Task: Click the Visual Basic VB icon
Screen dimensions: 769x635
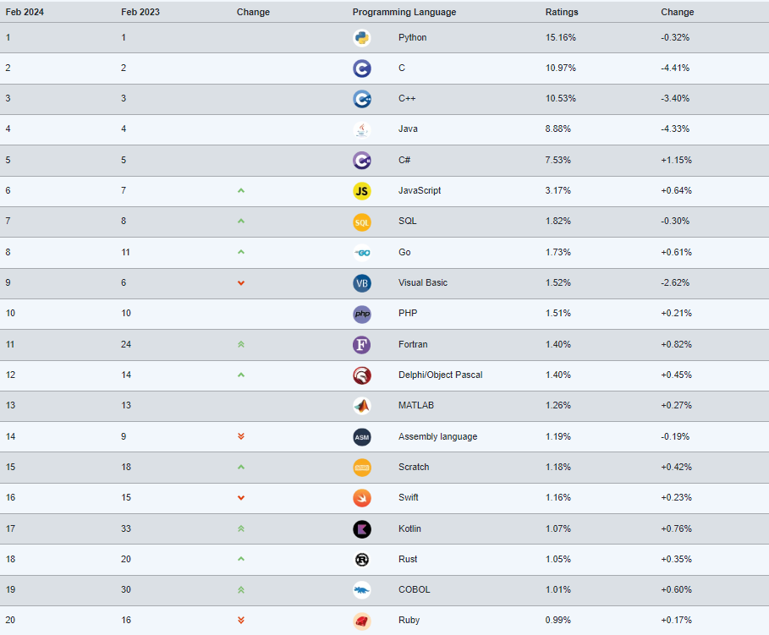Action: 362,283
